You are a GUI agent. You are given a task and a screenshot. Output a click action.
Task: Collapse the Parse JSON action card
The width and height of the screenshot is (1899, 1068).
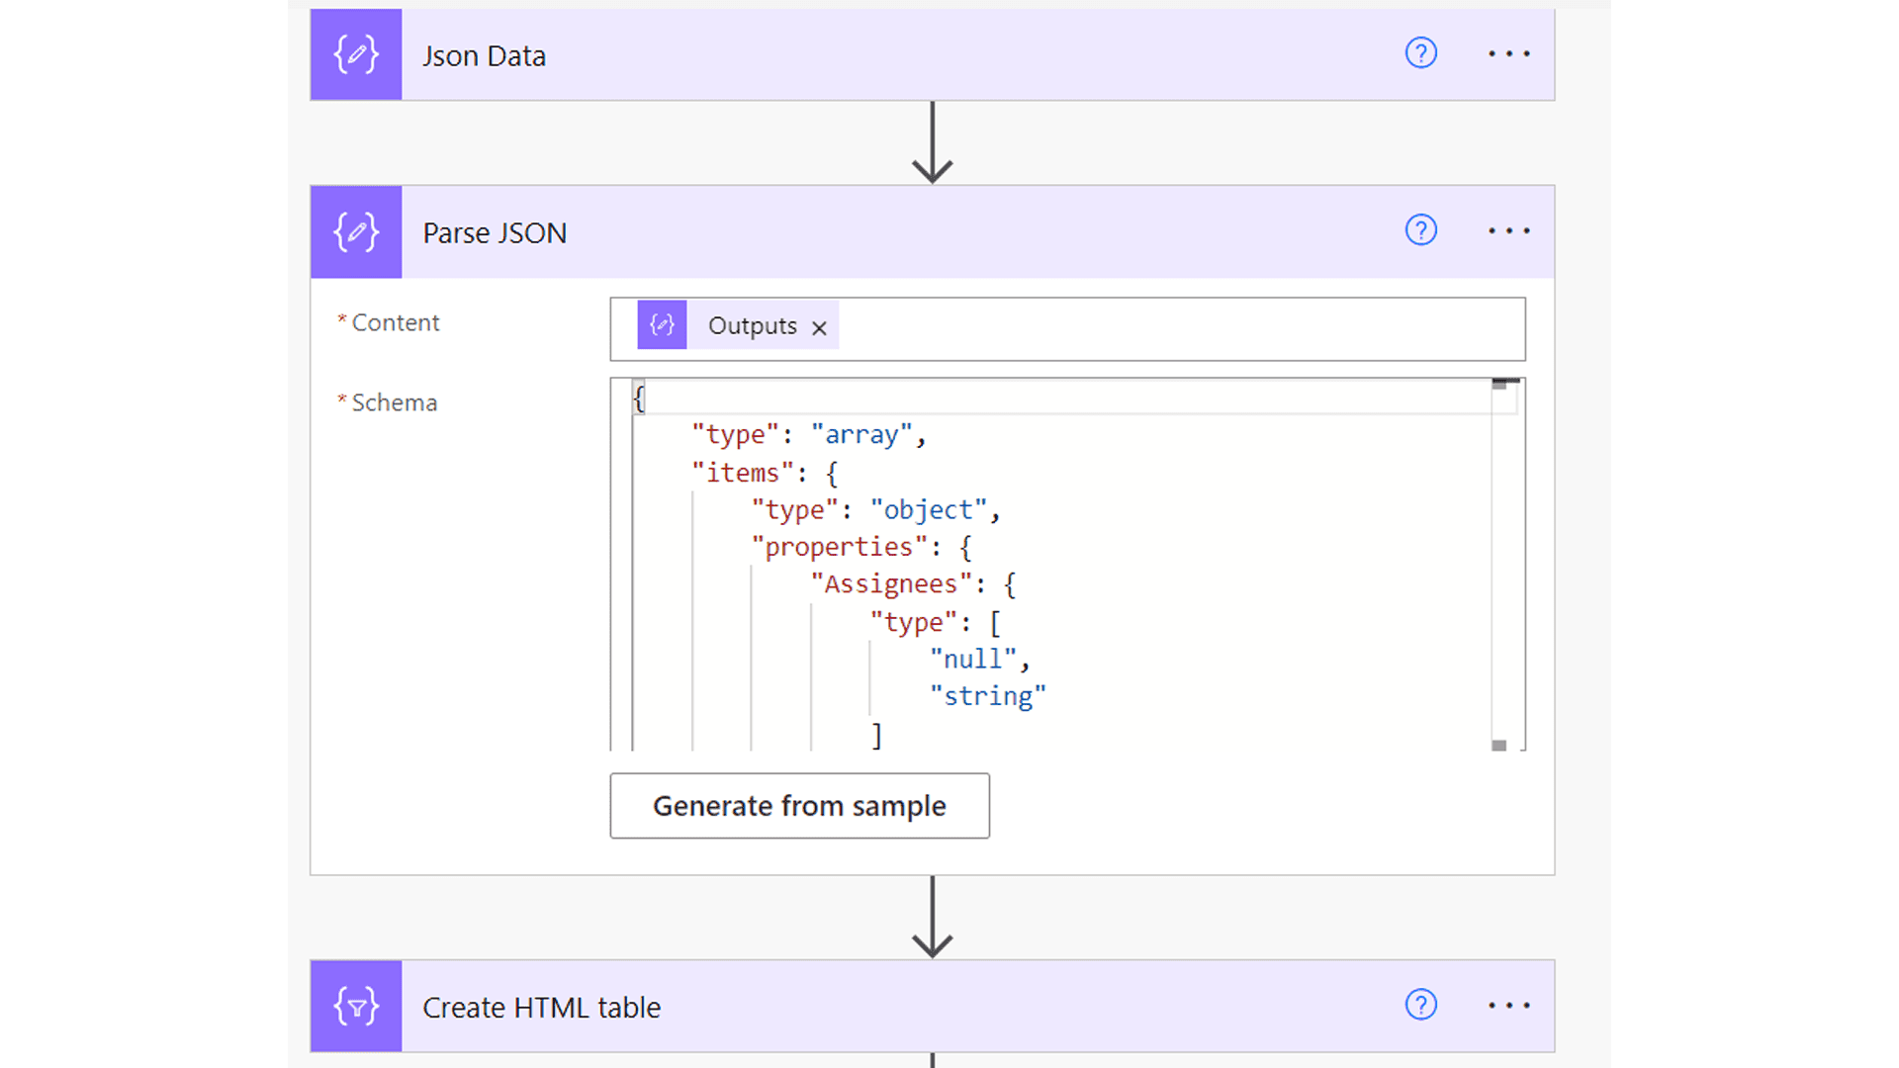(x=890, y=231)
